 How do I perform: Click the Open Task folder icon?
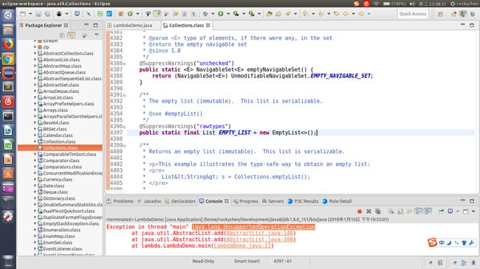(278, 14)
